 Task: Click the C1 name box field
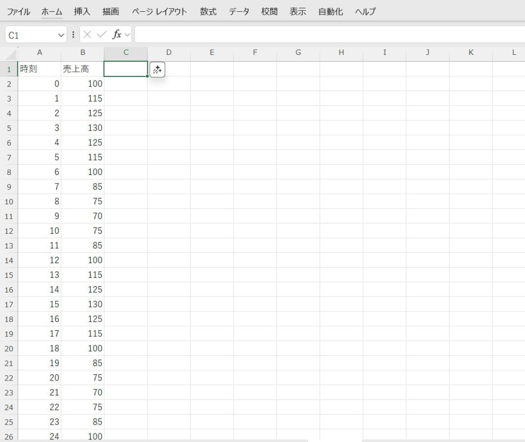click(x=31, y=35)
